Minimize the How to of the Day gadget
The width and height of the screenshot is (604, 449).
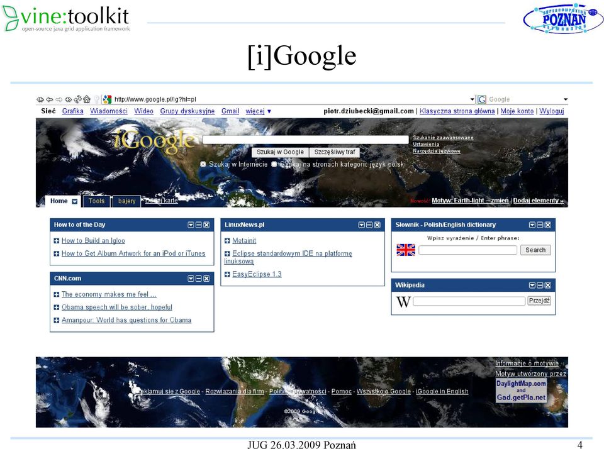[199, 225]
